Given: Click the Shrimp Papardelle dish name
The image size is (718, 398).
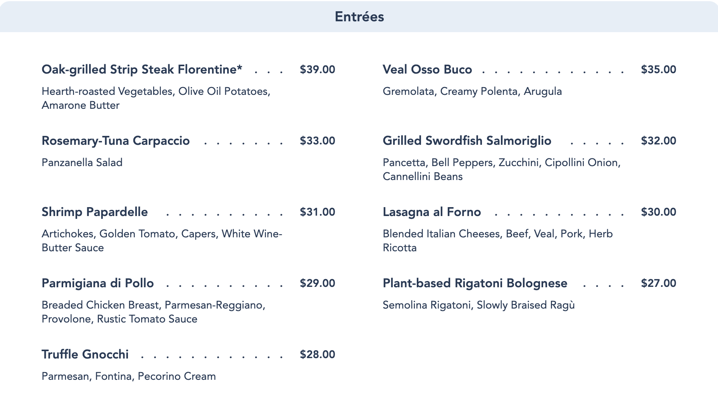Looking at the screenshot, I should pyautogui.click(x=95, y=212).
